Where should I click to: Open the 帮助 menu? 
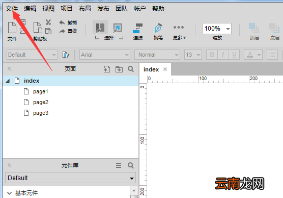tap(158, 9)
